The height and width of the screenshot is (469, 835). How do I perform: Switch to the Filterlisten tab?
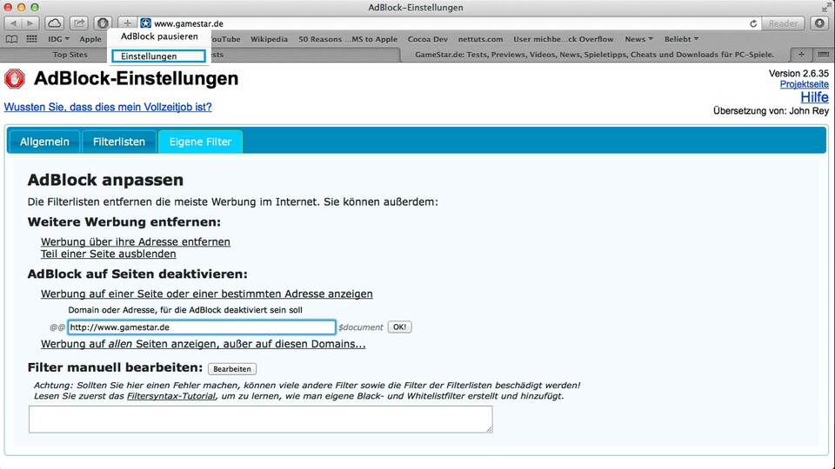pos(119,142)
